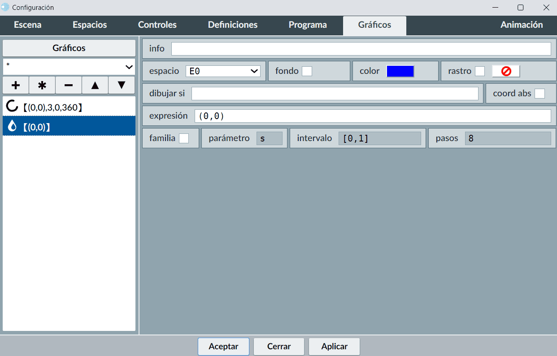Click the Aplicar button
Image resolution: width=557 pixels, height=356 pixels.
[x=334, y=346]
